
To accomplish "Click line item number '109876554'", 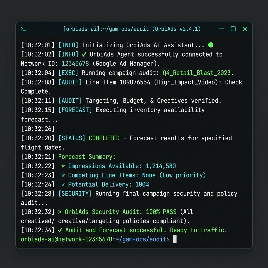I will click(135, 82).
